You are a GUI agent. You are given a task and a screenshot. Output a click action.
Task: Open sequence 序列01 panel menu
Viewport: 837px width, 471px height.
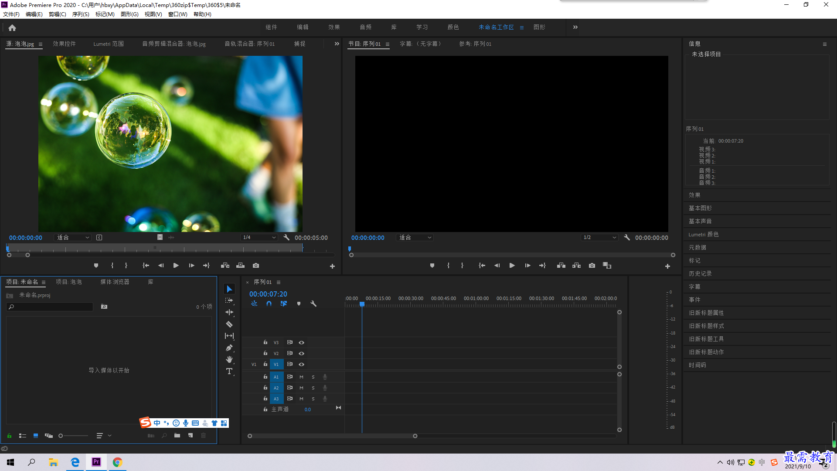[279, 282]
